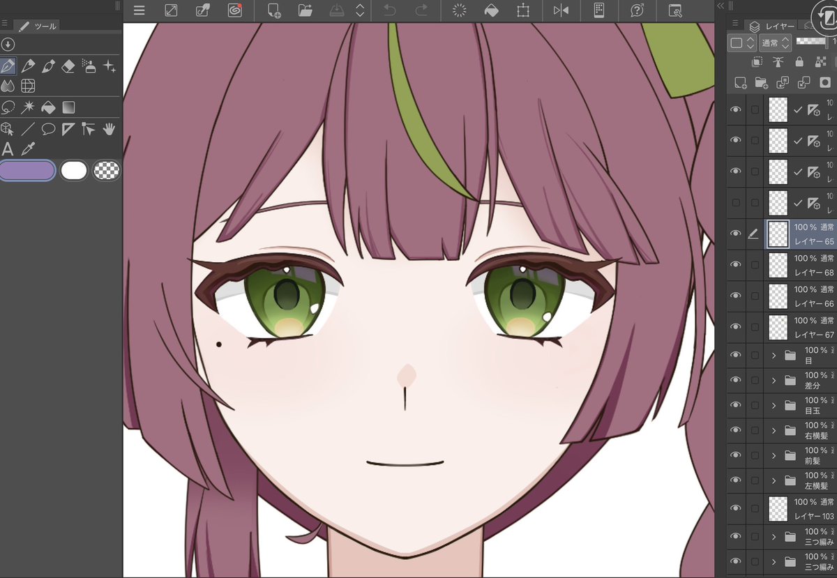Click the New layer folder icon
Image resolution: width=837 pixels, height=578 pixels.
[762, 83]
